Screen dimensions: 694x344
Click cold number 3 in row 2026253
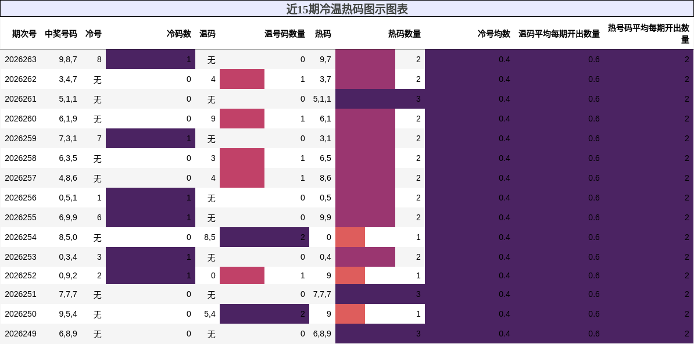[x=99, y=257]
